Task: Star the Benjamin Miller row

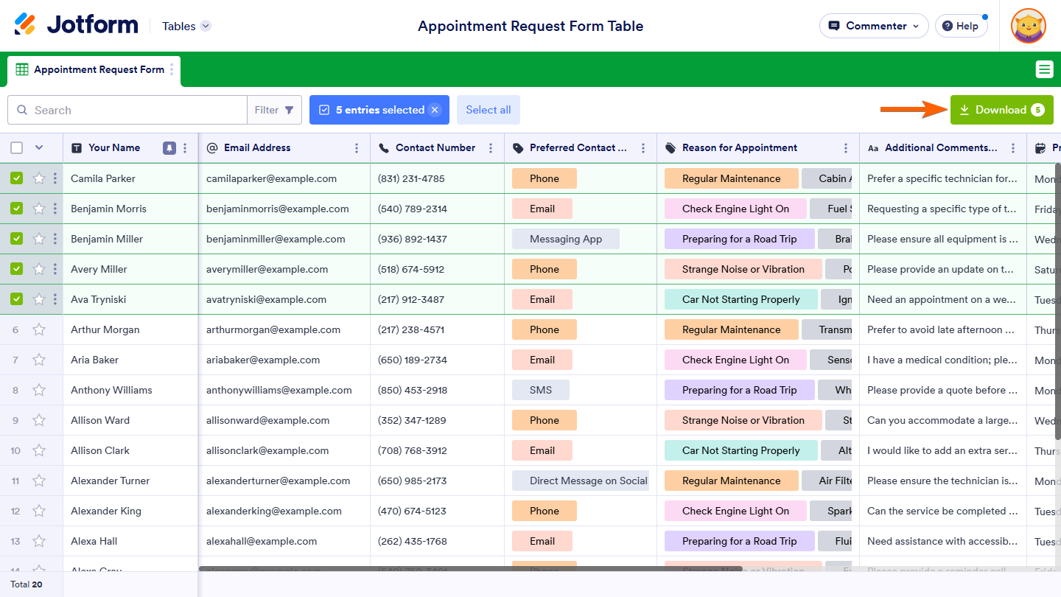Action: pyautogui.click(x=39, y=239)
